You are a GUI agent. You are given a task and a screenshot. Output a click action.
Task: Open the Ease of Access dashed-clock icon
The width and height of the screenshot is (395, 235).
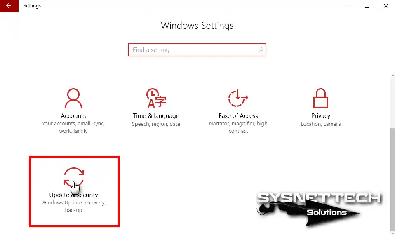pyautogui.click(x=238, y=98)
